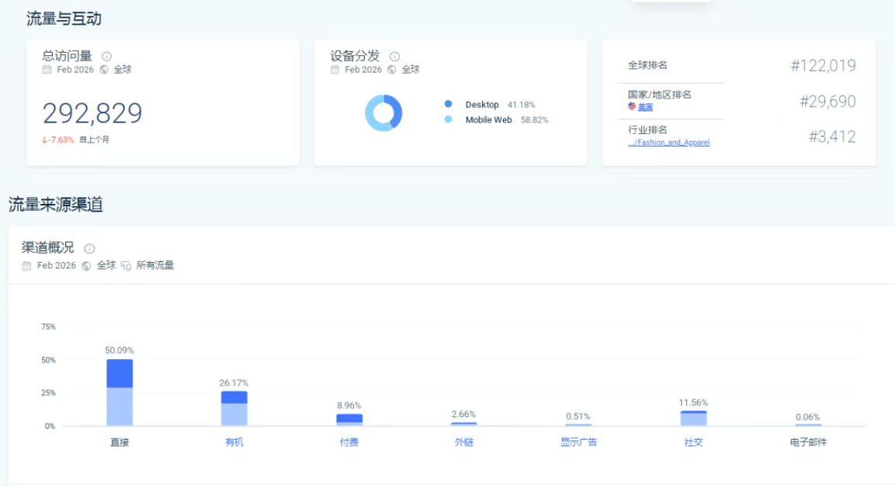This screenshot has width=895, height=487.
Task: Click the 所有流量 traffic icon in 渠道概况
Action: tap(126, 266)
